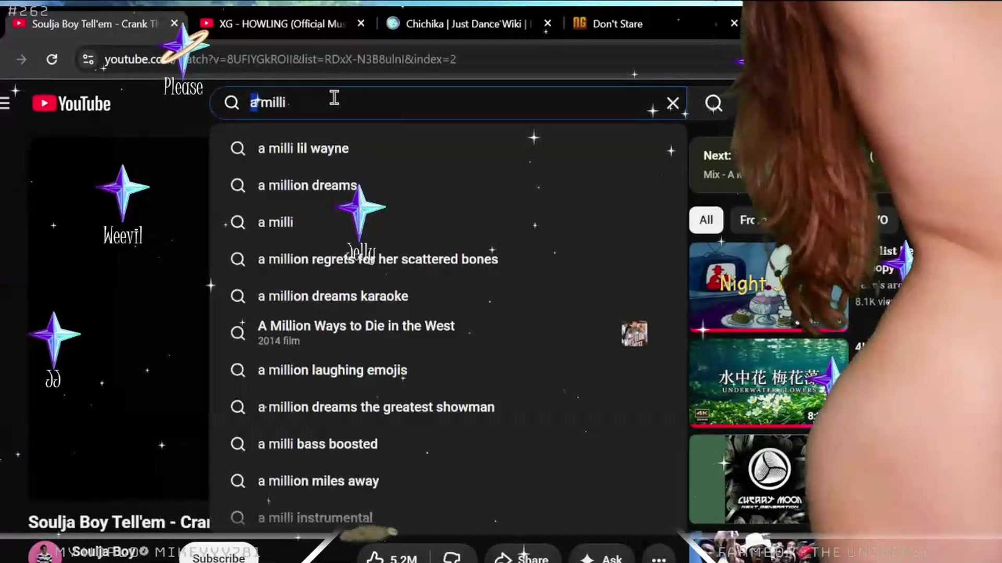This screenshot has width=1002, height=563.
Task: Click magnifier icon beside 'a million dreams karaoke'
Action: (238, 297)
